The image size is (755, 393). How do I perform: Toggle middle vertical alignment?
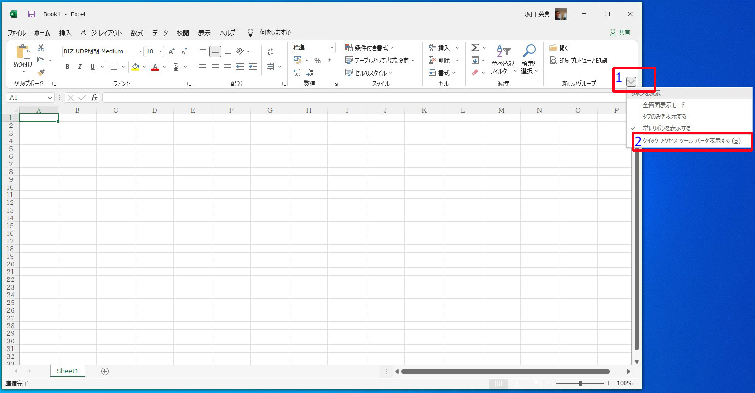pos(215,51)
